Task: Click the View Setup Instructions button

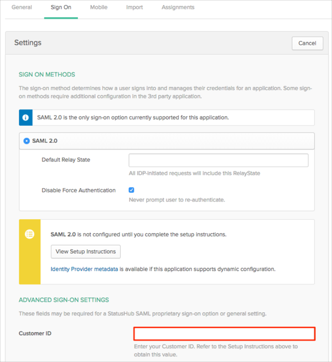Action: coord(86,251)
